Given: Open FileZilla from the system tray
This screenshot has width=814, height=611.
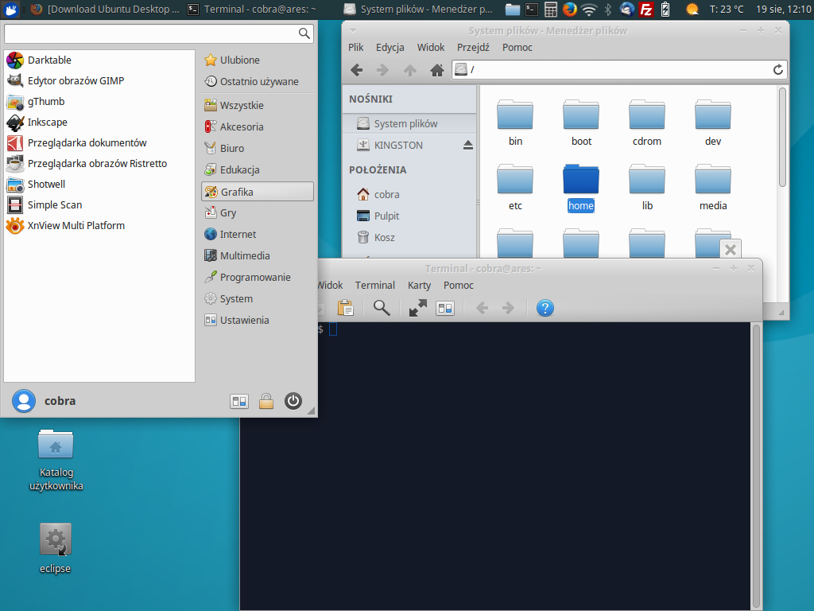Looking at the screenshot, I should pos(645,10).
